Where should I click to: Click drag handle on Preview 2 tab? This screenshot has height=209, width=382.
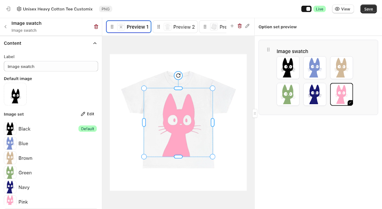tap(159, 27)
